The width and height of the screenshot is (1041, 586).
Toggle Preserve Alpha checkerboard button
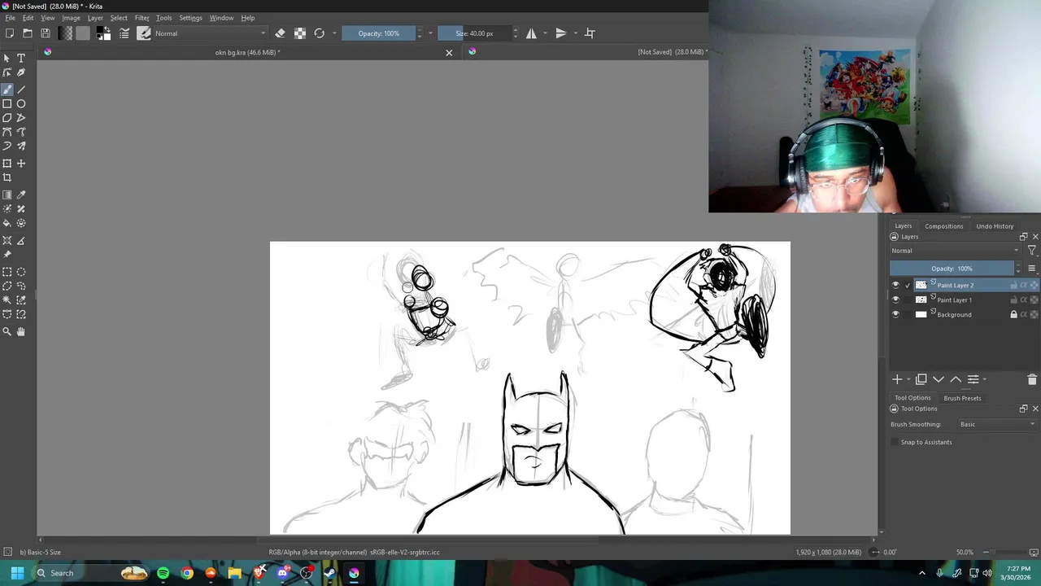coord(300,33)
